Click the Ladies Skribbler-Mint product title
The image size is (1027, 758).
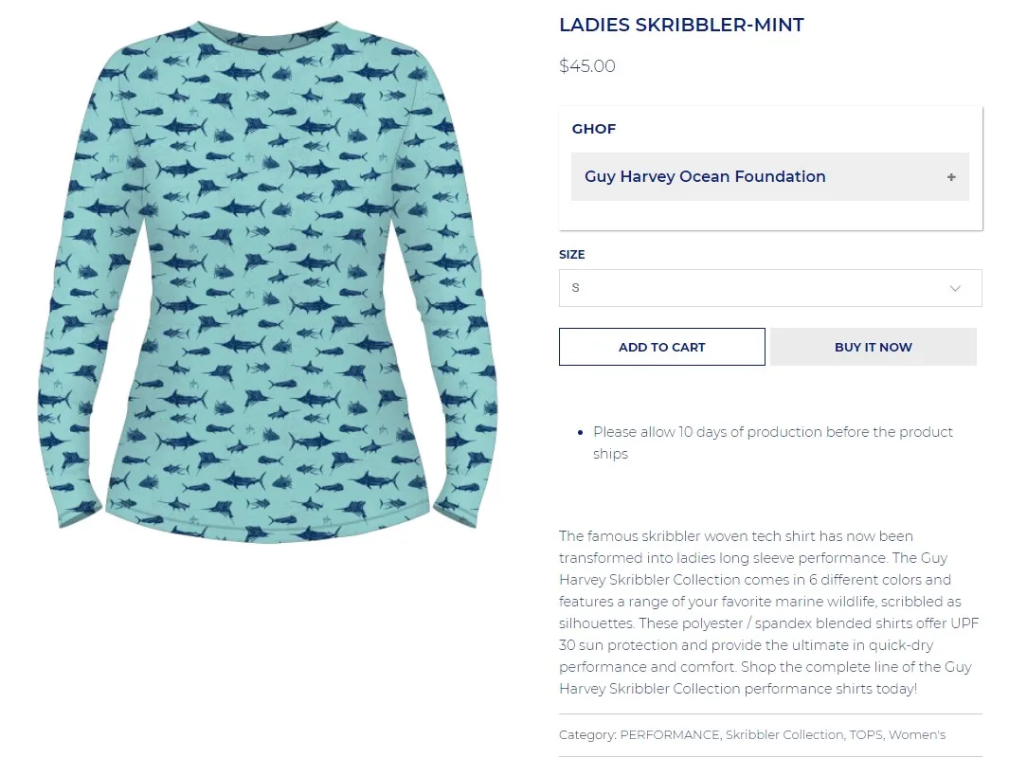coord(681,25)
